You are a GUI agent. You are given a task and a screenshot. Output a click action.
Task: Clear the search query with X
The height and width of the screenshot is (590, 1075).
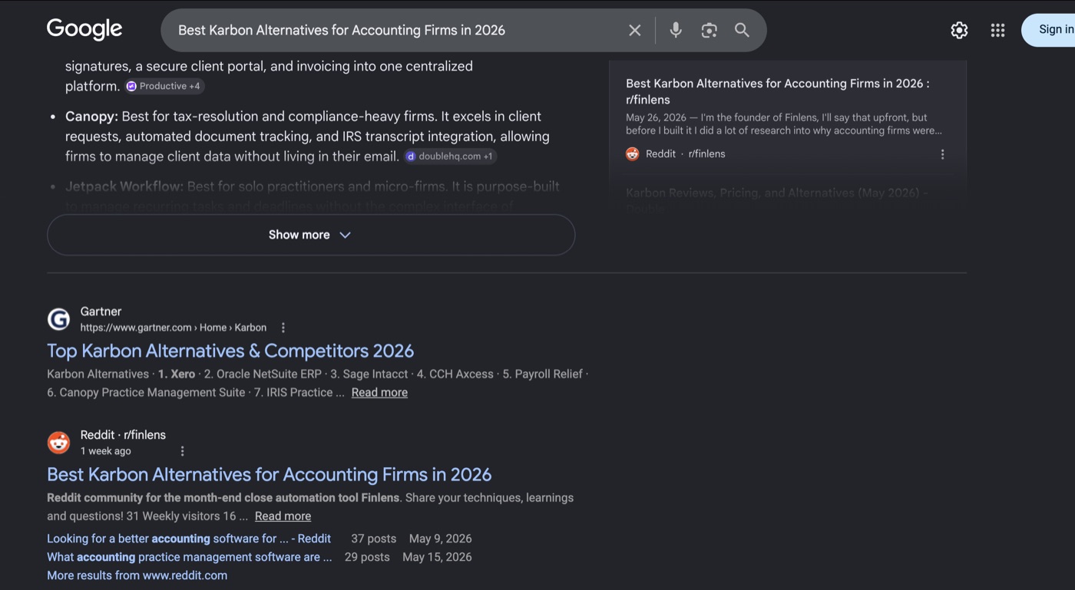634,30
